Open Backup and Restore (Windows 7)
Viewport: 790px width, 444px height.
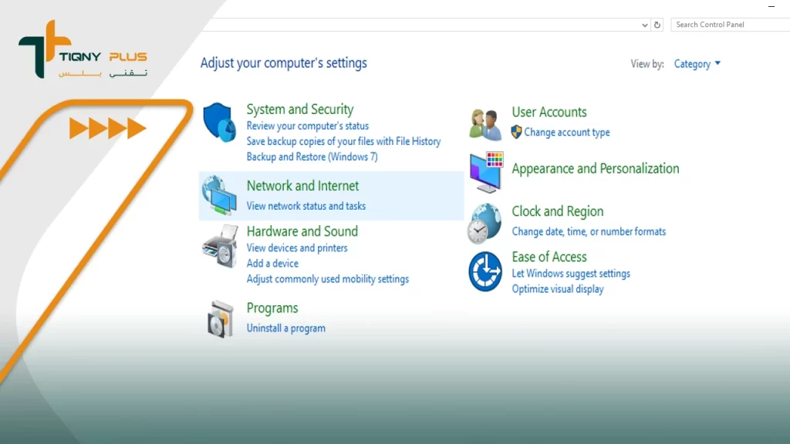(x=312, y=156)
